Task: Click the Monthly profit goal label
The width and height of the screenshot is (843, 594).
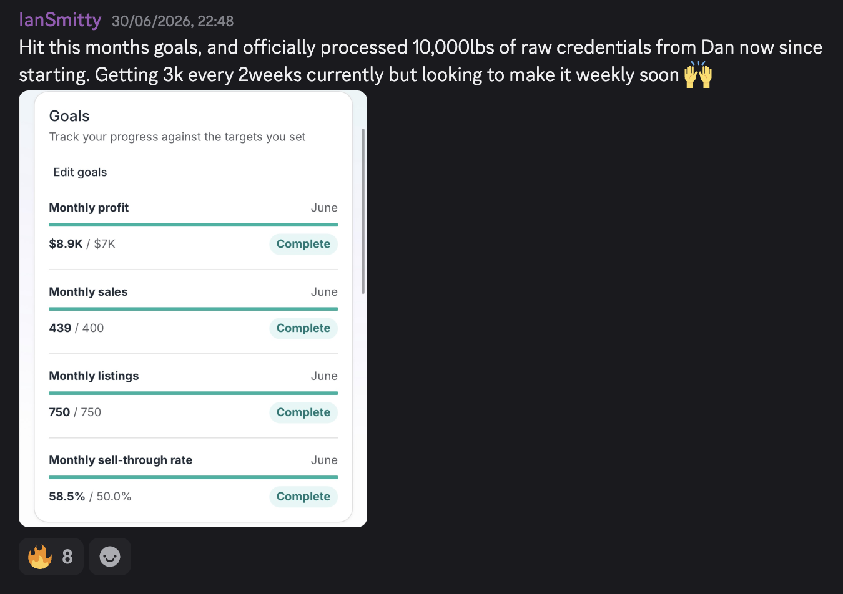Action: [x=89, y=208]
